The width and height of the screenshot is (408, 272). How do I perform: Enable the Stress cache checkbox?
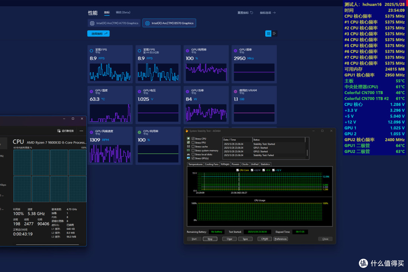click(193, 146)
